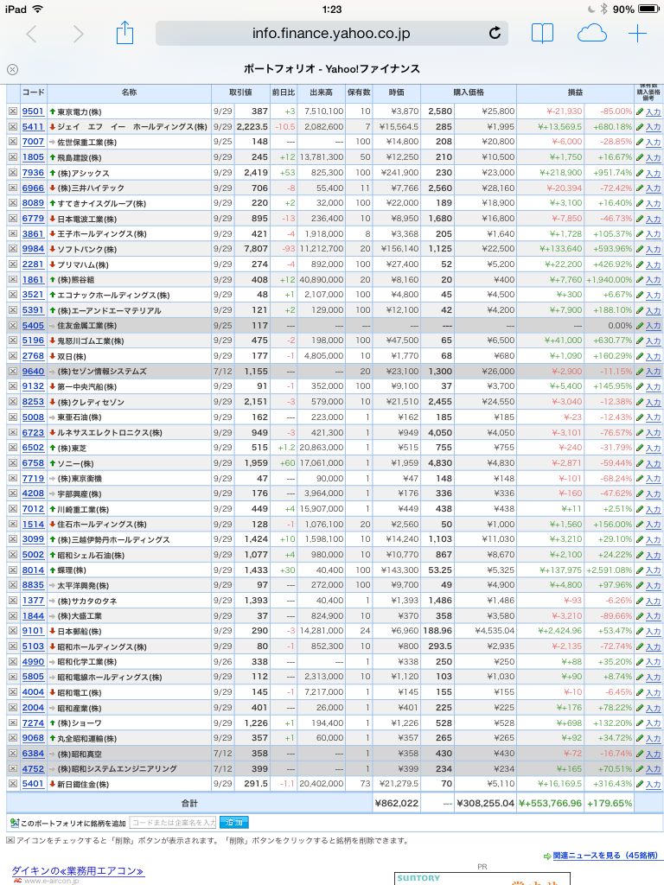The height and width of the screenshot is (885, 664).
Task: Click pencil edit icon for row 7274
Action: click(640, 723)
